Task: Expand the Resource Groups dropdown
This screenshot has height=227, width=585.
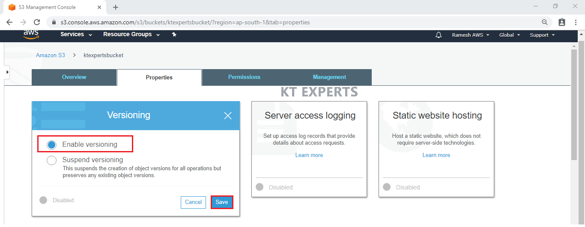Action: coord(131,35)
